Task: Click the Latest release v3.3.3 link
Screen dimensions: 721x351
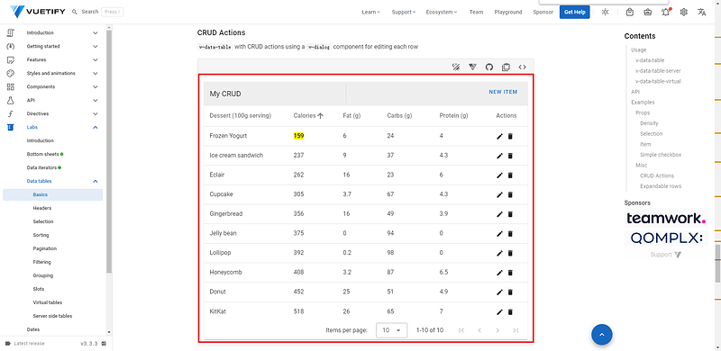Action: coord(56,343)
